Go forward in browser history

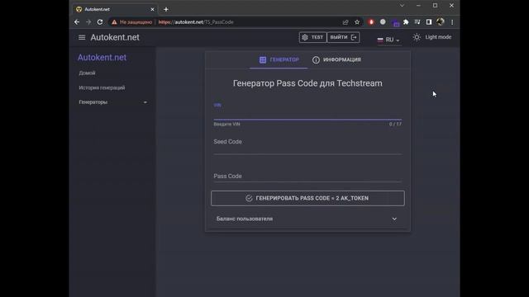point(88,22)
